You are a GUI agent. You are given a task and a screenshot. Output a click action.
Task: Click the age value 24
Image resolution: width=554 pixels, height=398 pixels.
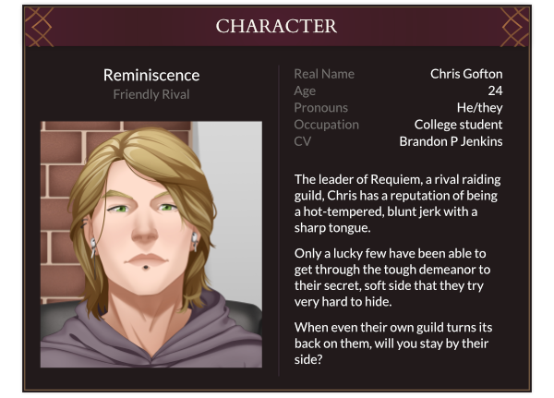coord(495,90)
